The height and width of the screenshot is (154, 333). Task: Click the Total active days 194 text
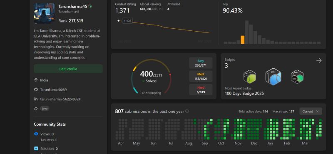pyautogui.click(x=253, y=112)
